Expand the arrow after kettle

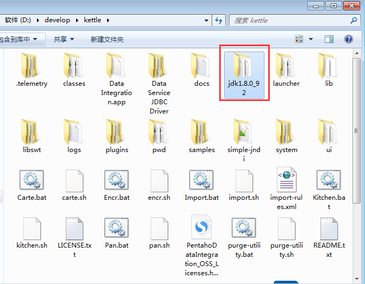(108, 21)
